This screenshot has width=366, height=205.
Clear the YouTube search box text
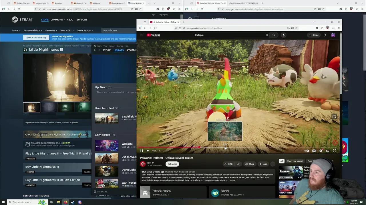coord(267,35)
